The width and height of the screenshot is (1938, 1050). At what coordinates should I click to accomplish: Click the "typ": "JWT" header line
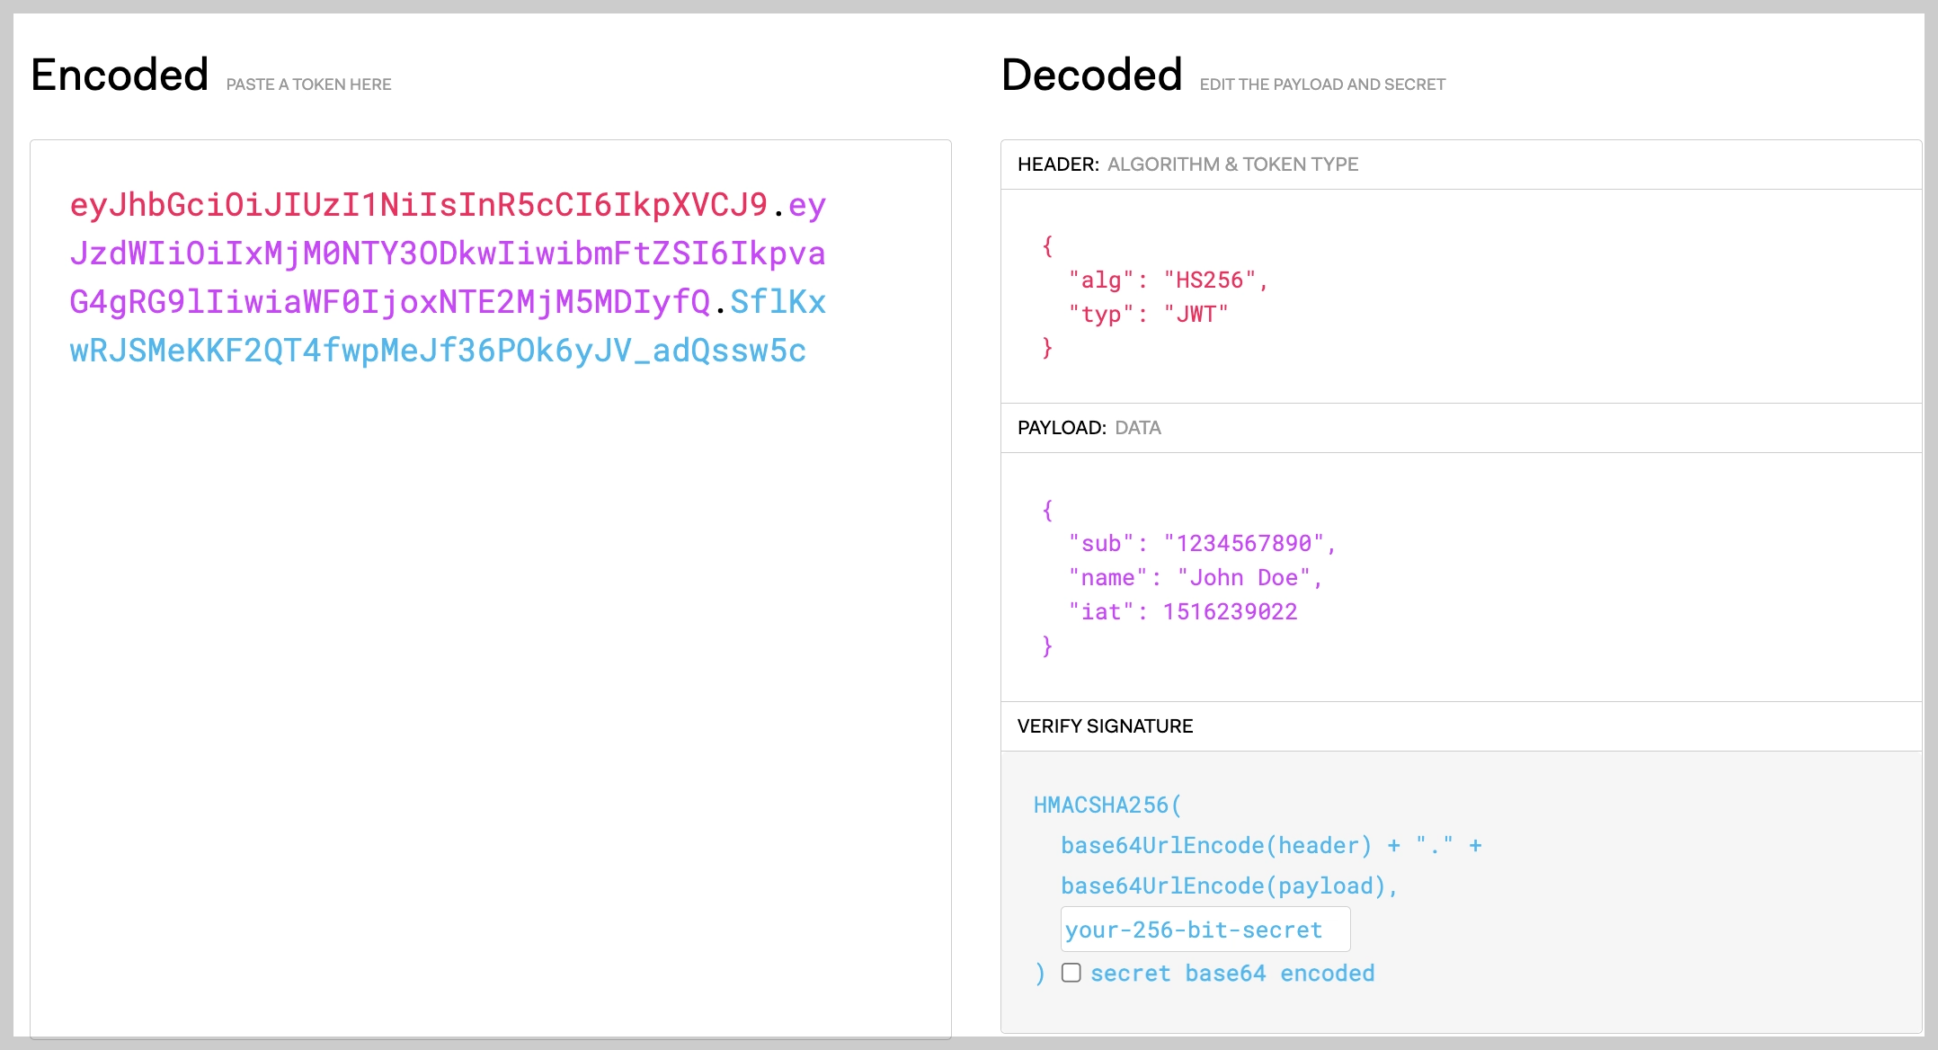(1148, 315)
